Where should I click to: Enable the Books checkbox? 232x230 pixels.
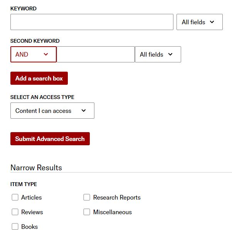point(15,227)
